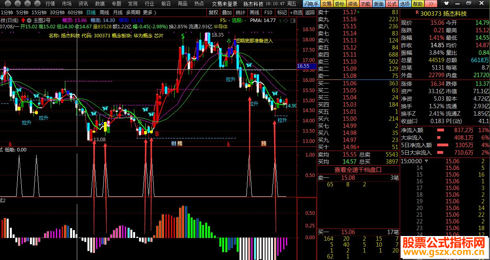The height and width of the screenshot is (260, 490).
Task: Open the 帮助 help button
Action: 418,4
